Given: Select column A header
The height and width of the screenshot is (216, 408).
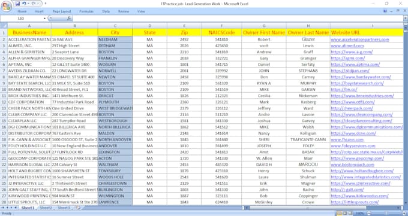Looking at the screenshot, I should pyautogui.click(x=29, y=26).
